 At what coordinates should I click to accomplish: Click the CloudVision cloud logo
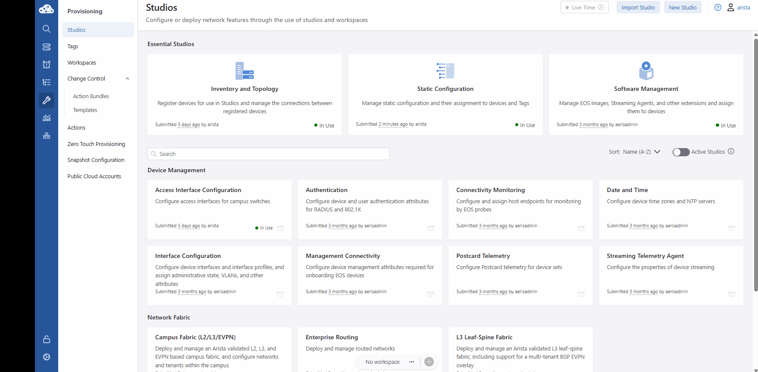tap(46, 9)
